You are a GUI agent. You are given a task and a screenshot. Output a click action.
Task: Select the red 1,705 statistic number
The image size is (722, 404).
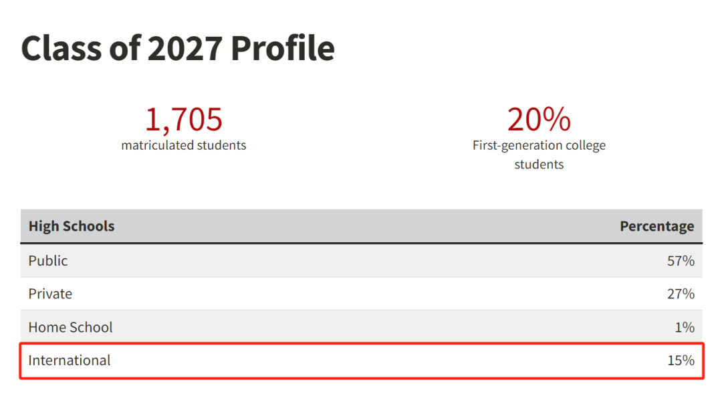pyautogui.click(x=184, y=119)
